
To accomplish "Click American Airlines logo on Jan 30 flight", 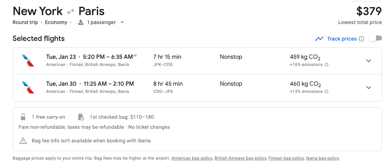I will [28, 87].
